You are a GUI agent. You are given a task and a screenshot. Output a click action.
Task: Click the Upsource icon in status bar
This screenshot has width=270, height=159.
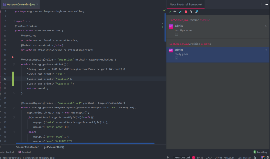pos(263,157)
